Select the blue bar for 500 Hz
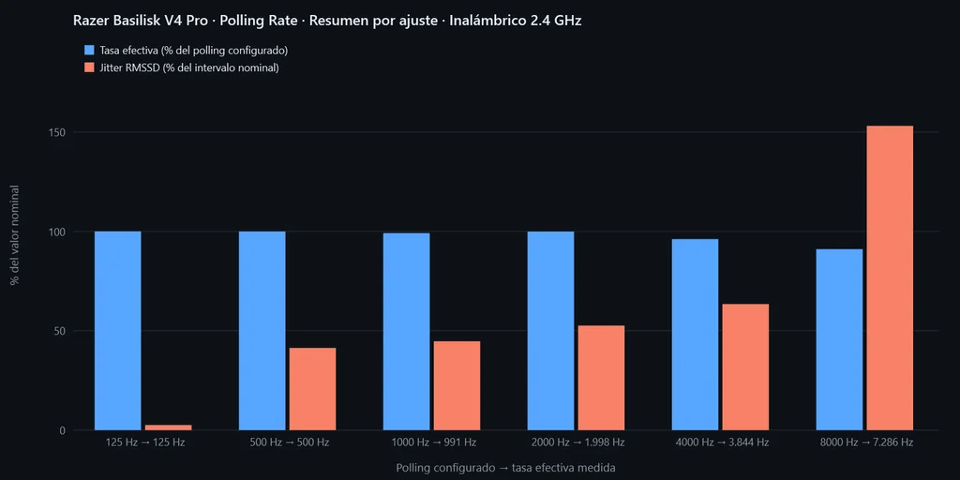This screenshot has height=480, width=960. (262, 331)
